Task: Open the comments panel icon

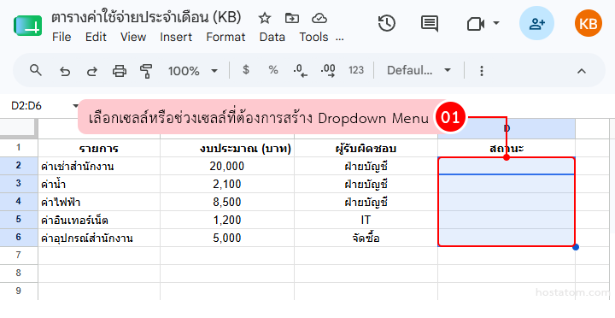Action: (x=430, y=24)
